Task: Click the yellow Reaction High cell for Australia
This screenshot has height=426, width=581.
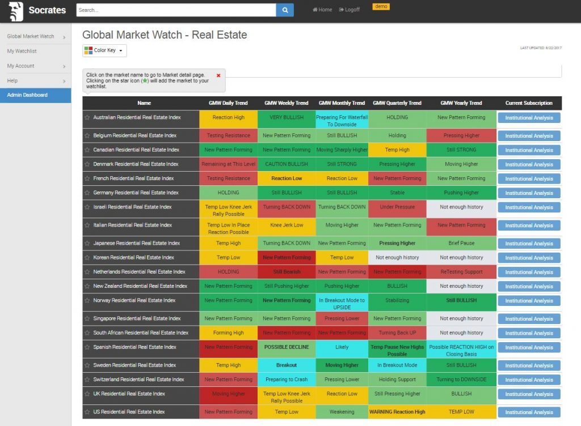Action: tap(228, 118)
